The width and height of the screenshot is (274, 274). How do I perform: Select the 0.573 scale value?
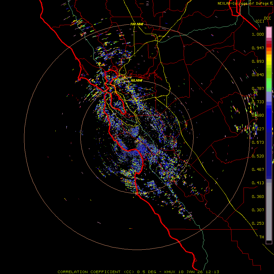pos(258,142)
